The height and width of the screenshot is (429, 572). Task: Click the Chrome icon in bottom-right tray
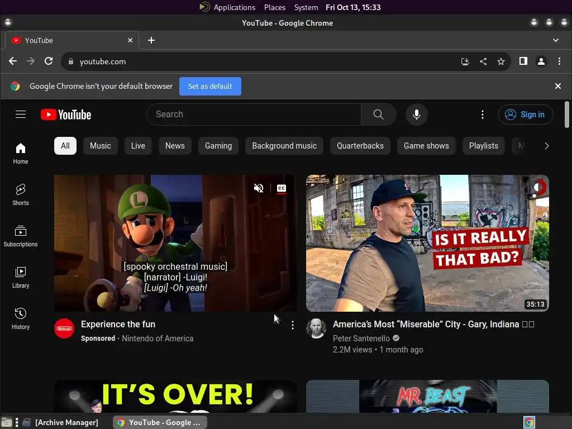click(529, 422)
